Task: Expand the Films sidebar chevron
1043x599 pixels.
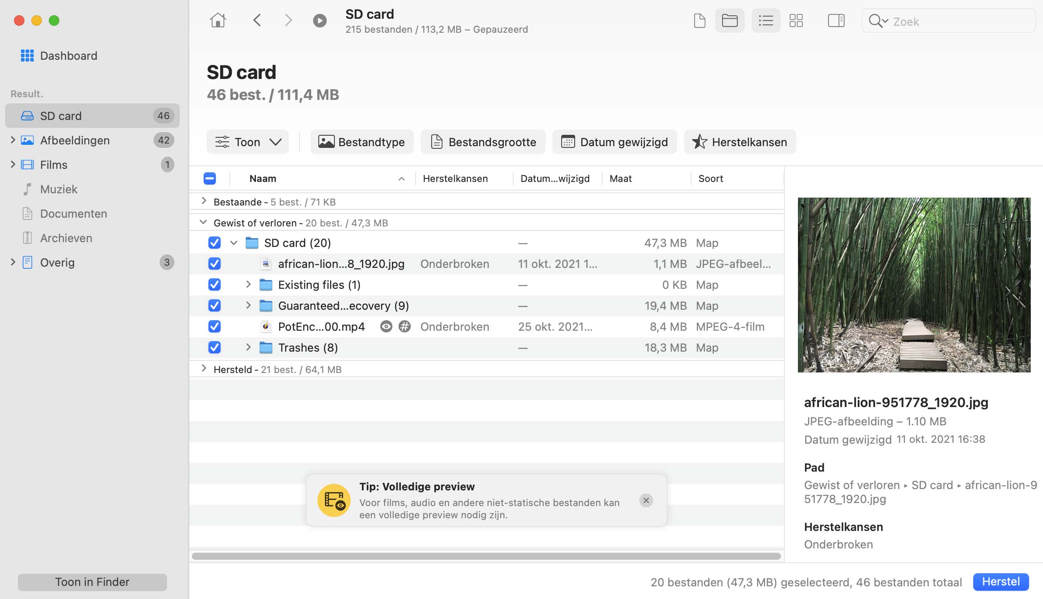Action: (x=13, y=164)
